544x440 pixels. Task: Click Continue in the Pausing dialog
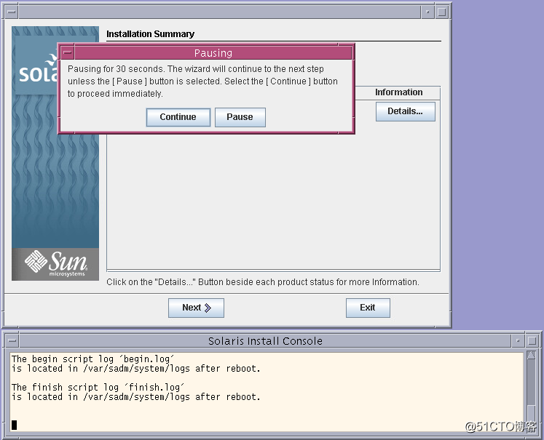[x=178, y=117]
